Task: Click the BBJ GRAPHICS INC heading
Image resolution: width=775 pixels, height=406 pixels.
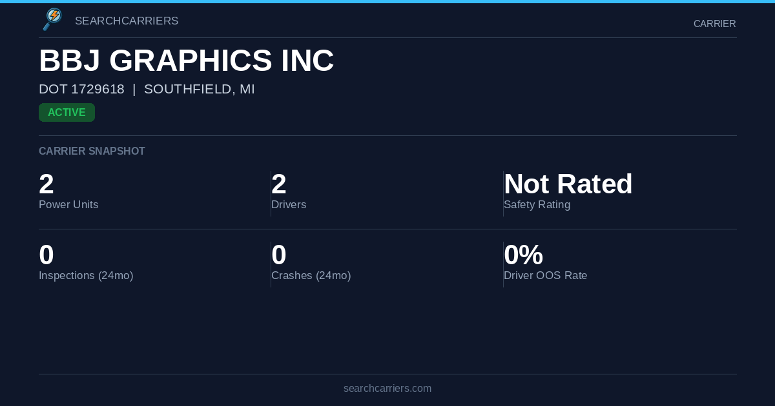Action: point(187,61)
